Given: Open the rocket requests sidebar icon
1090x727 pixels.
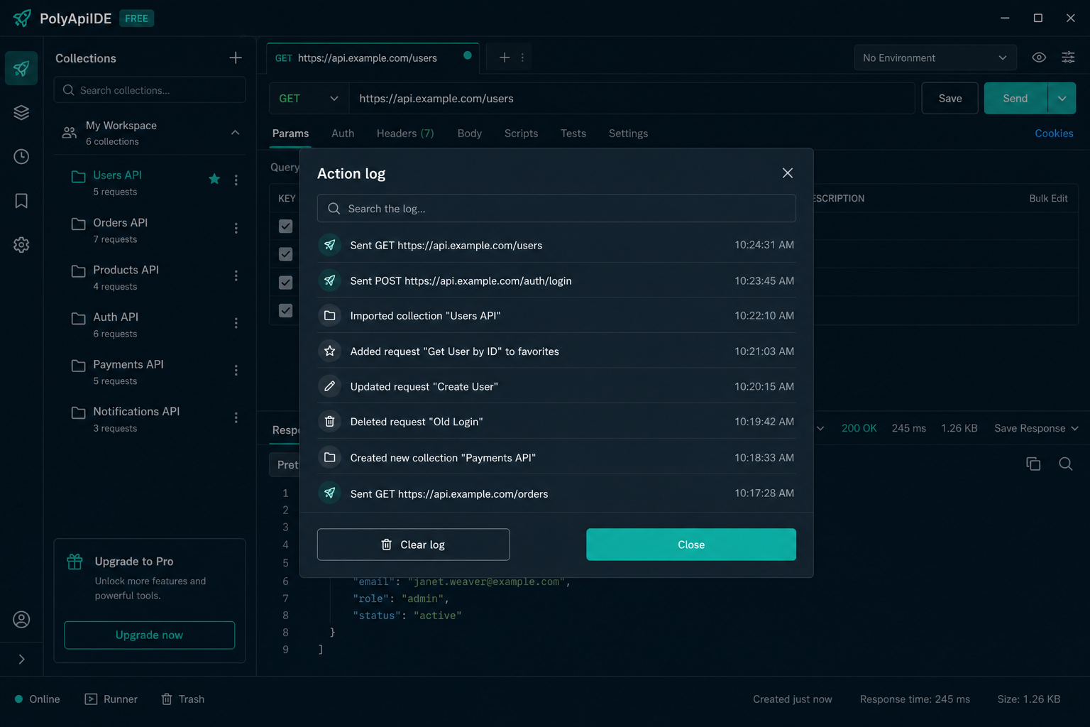Looking at the screenshot, I should coord(21,68).
